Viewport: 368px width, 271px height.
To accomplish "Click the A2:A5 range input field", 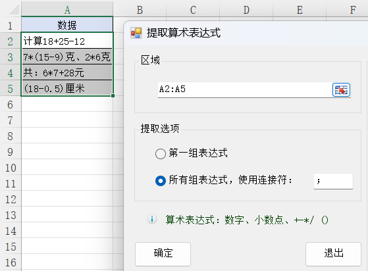I will 245,90.
